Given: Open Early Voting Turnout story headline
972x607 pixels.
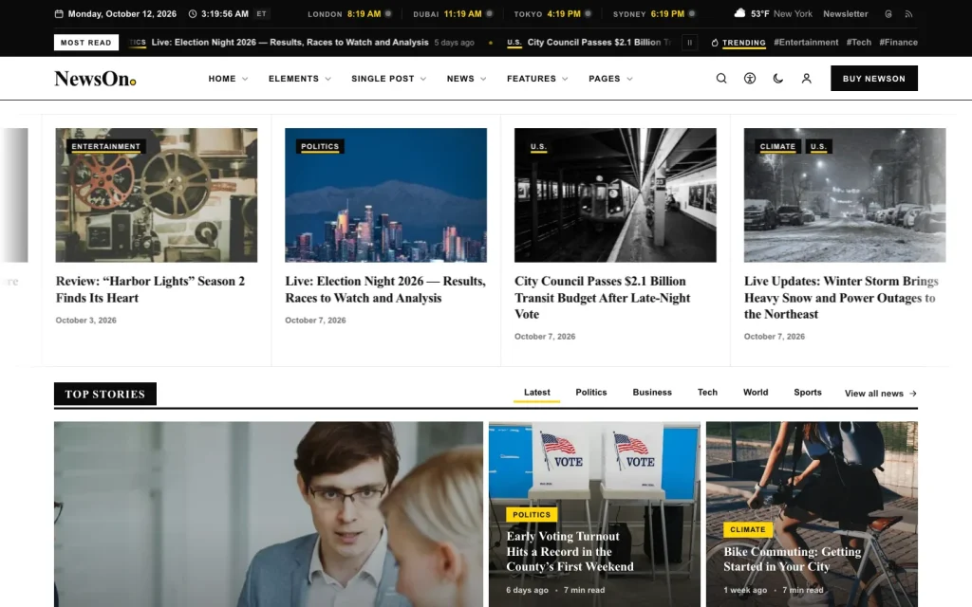Looking at the screenshot, I should [570, 551].
